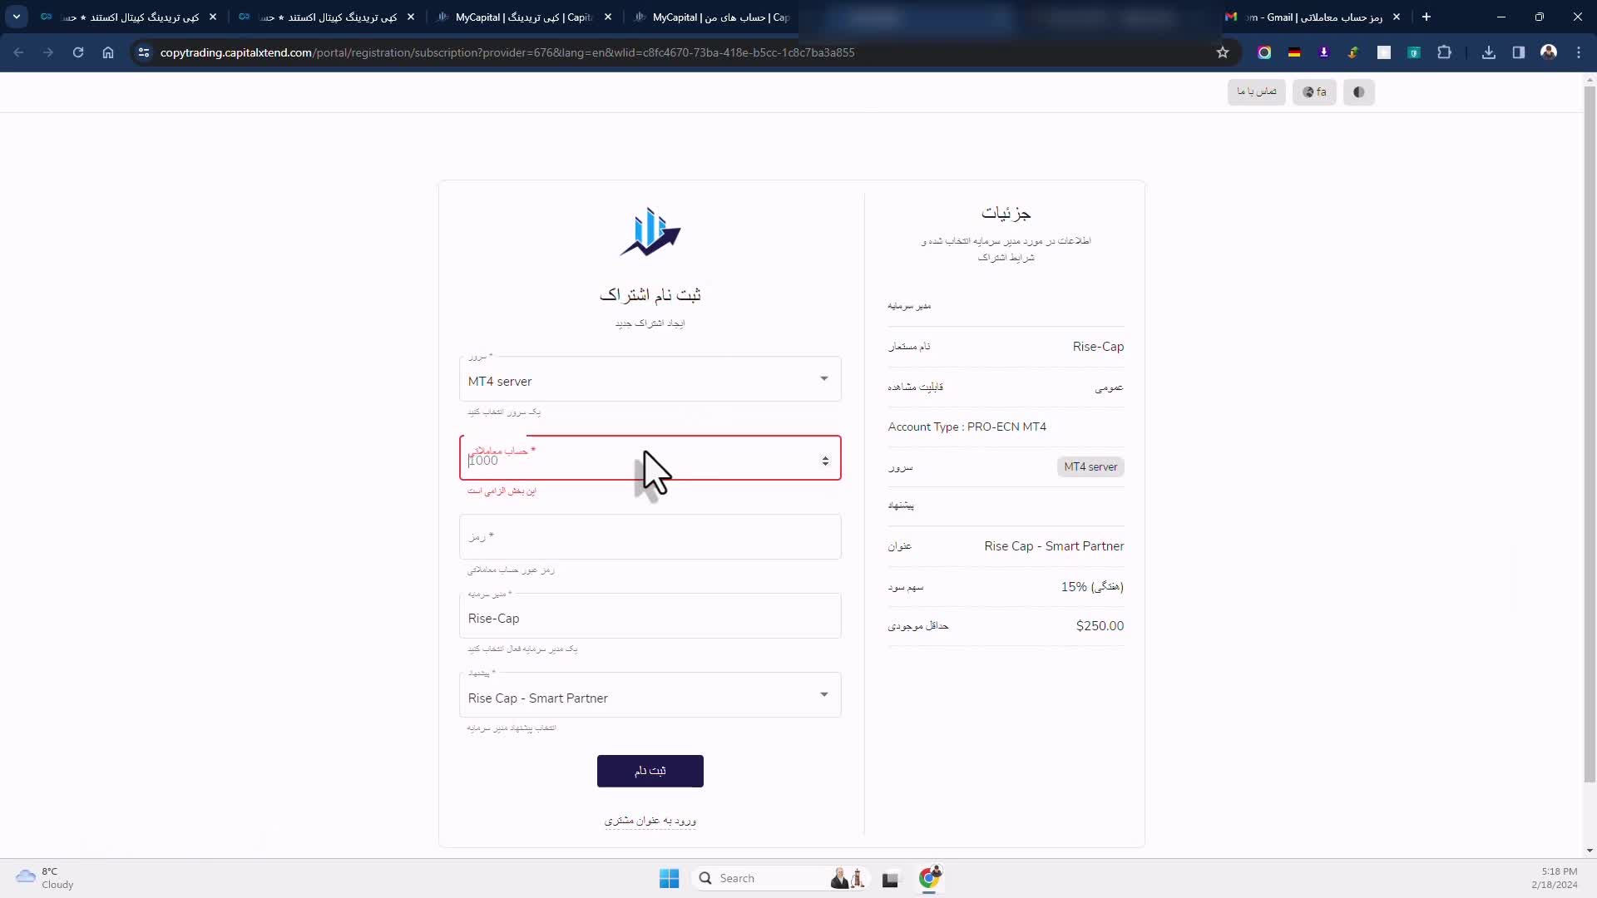
Task: Open the fa language selector
Action: click(1314, 92)
